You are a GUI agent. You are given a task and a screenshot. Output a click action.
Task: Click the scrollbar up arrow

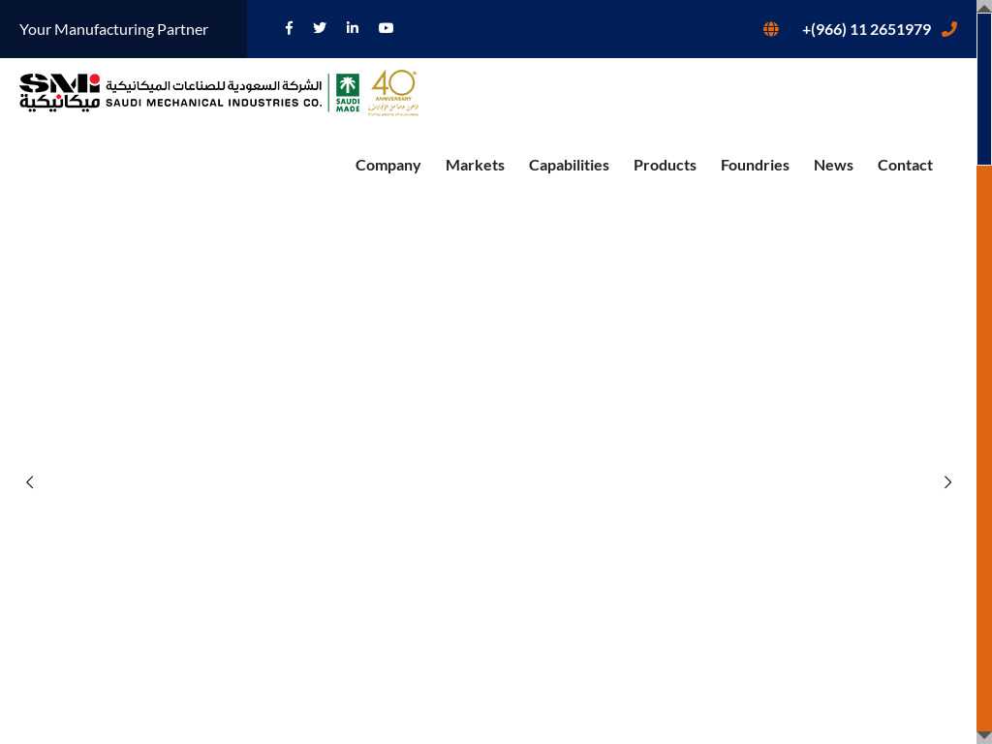pos(984,8)
